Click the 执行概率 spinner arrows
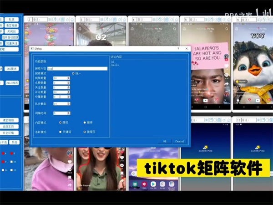This screenshot has width=273, height=205. pos(69,104)
